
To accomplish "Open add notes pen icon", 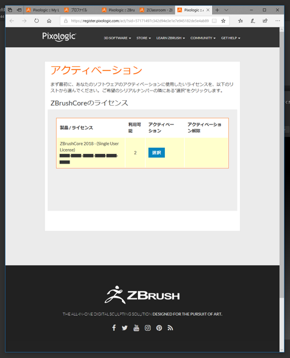I will 253,21.
